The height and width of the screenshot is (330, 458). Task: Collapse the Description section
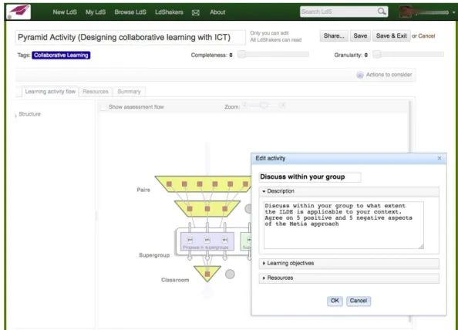click(349, 191)
